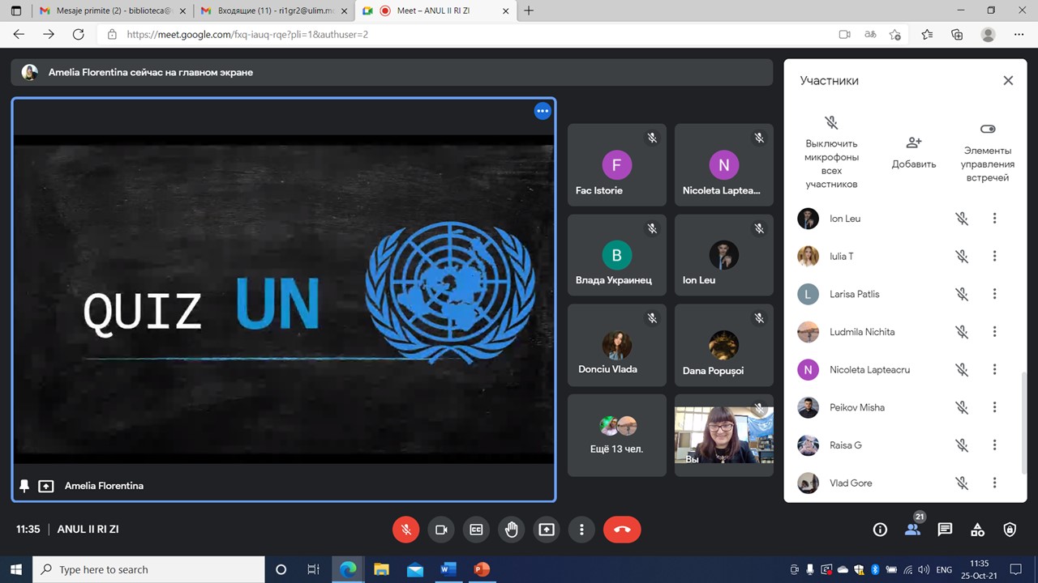Mute Iulia T in participants list
The height and width of the screenshot is (583, 1038).
pos(962,257)
